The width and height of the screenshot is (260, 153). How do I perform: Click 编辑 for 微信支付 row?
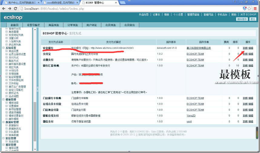point(251,122)
